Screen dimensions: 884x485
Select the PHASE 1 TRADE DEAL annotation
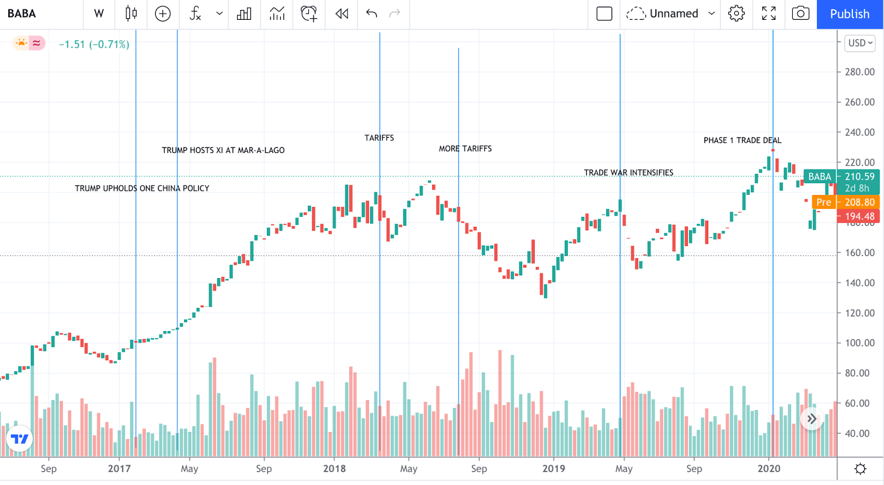click(x=743, y=140)
